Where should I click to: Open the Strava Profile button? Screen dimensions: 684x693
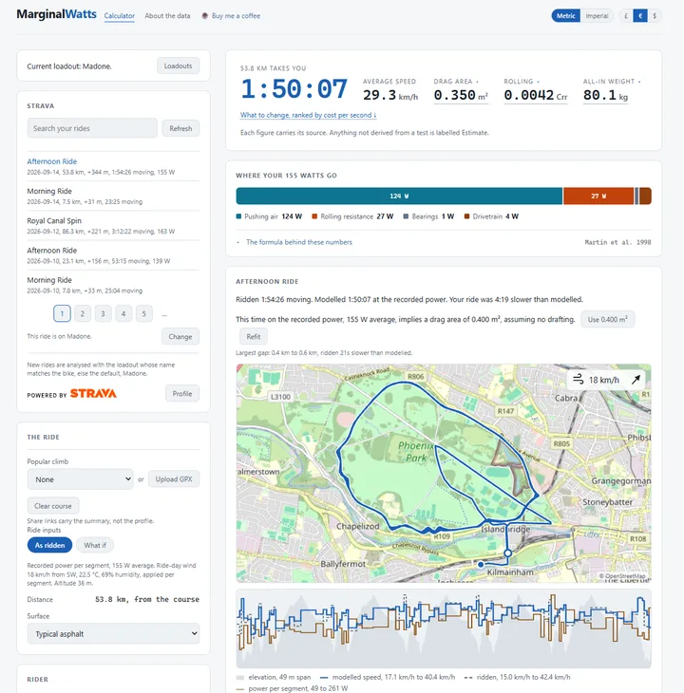182,393
